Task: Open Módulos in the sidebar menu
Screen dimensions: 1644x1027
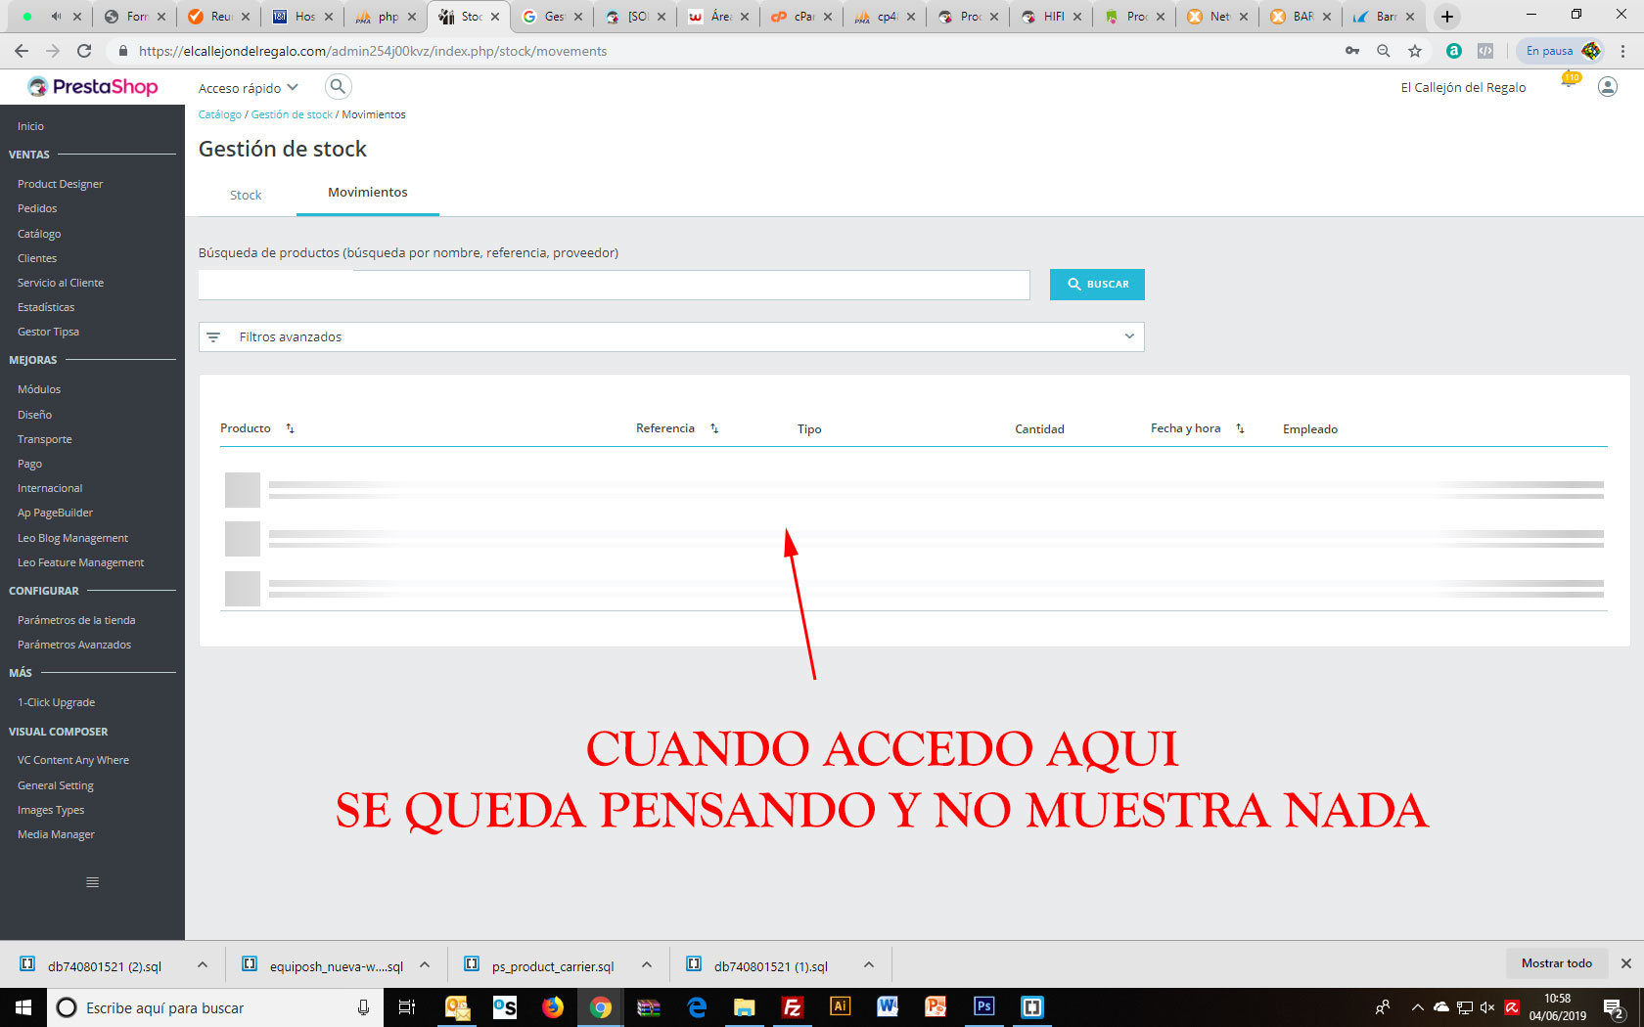Action: (x=39, y=389)
